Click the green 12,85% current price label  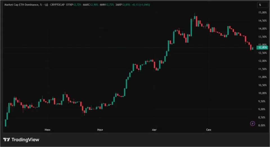(x=262, y=48)
